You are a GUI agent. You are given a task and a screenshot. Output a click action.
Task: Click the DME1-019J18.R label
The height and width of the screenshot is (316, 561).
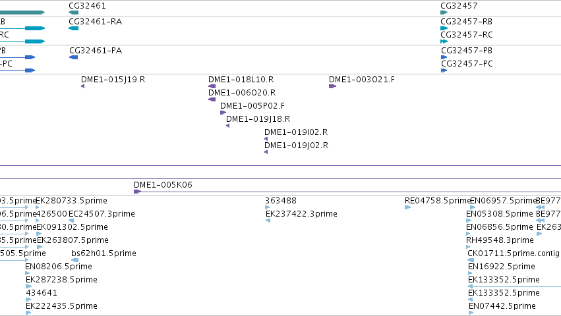pyautogui.click(x=258, y=119)
